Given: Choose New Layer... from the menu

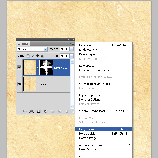Looking at the screenshot, I should pyautogui.click(x=103, y=45).
